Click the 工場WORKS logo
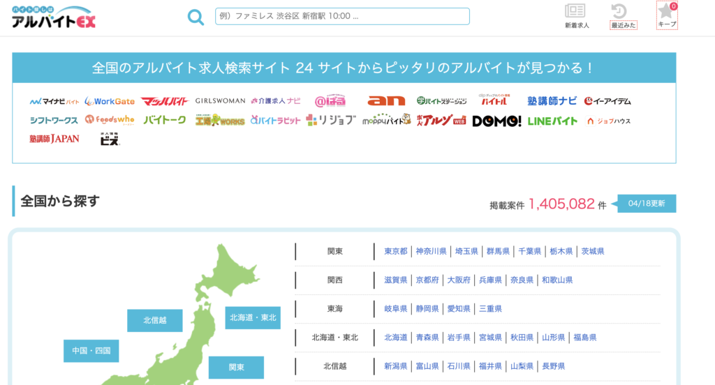 (x=220, y=120)
